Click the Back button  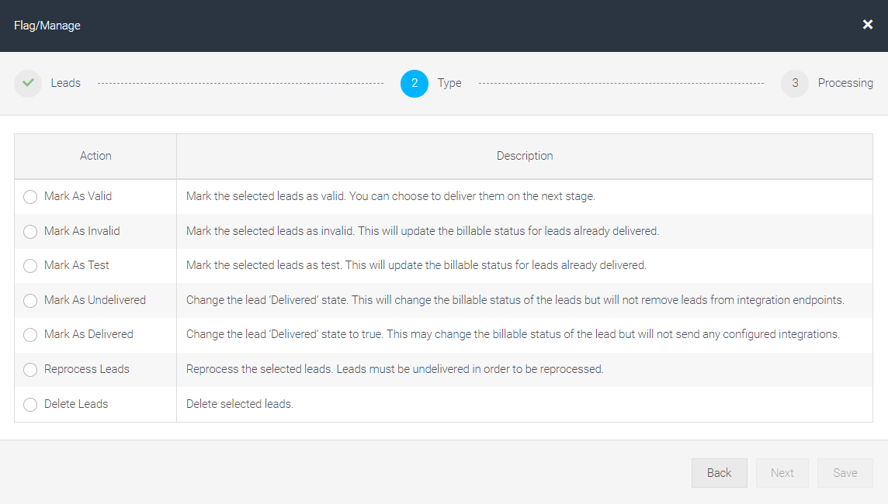click(720, 473)
